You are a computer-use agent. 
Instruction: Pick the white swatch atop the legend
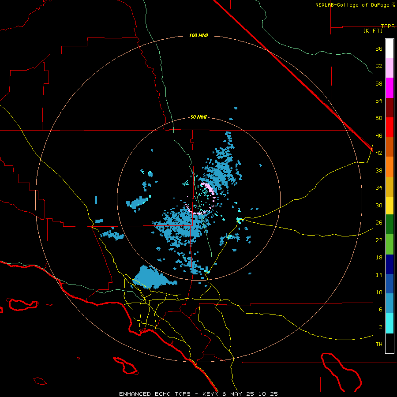pyautogui.click(x=390, y=49)
